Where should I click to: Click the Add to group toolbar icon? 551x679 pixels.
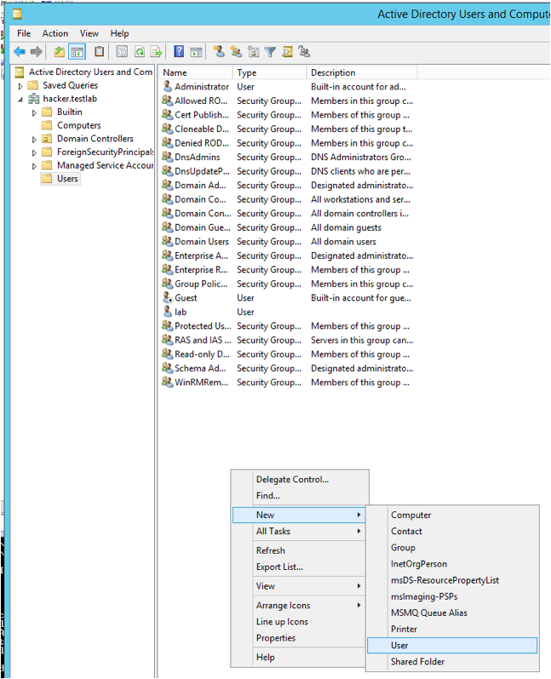coord(304,52)
